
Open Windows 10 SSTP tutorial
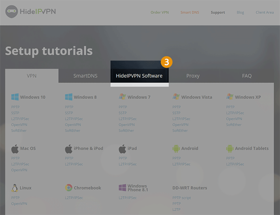pyautogui.click(x=15, y=113)
